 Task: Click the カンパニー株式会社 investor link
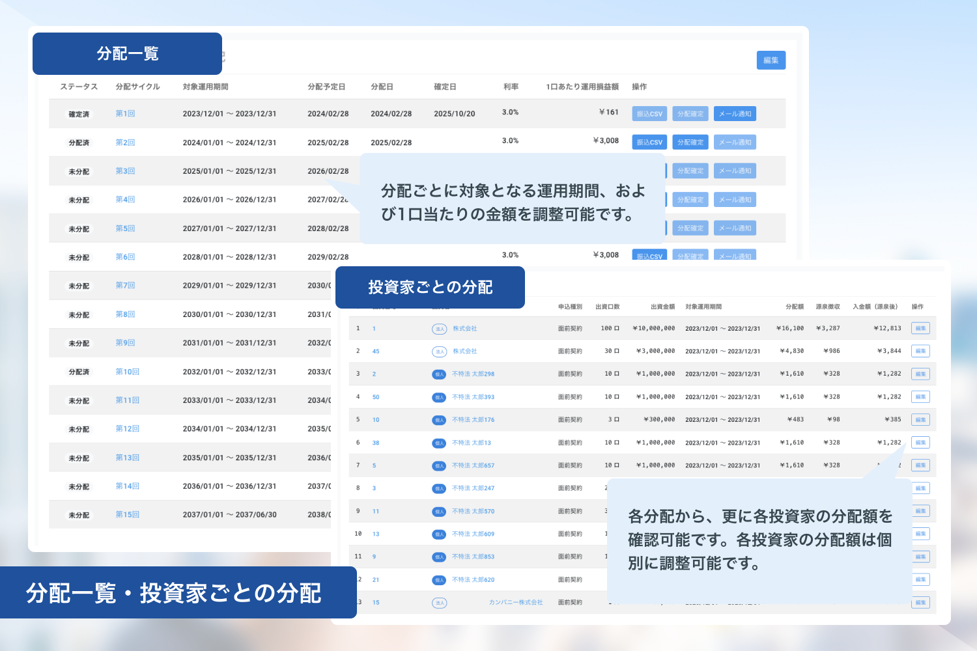pos(516,603)
